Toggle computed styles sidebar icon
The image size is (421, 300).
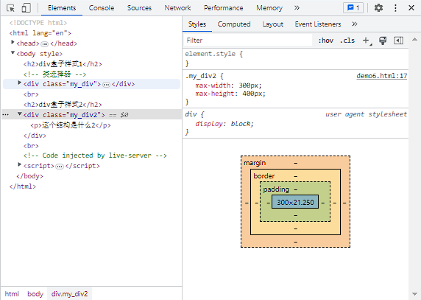click(398, 41)
